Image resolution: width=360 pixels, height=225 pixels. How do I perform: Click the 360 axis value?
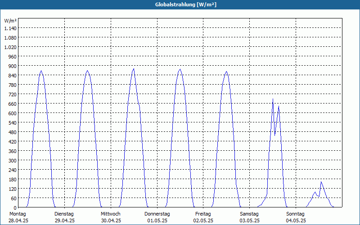click(13, 151)
